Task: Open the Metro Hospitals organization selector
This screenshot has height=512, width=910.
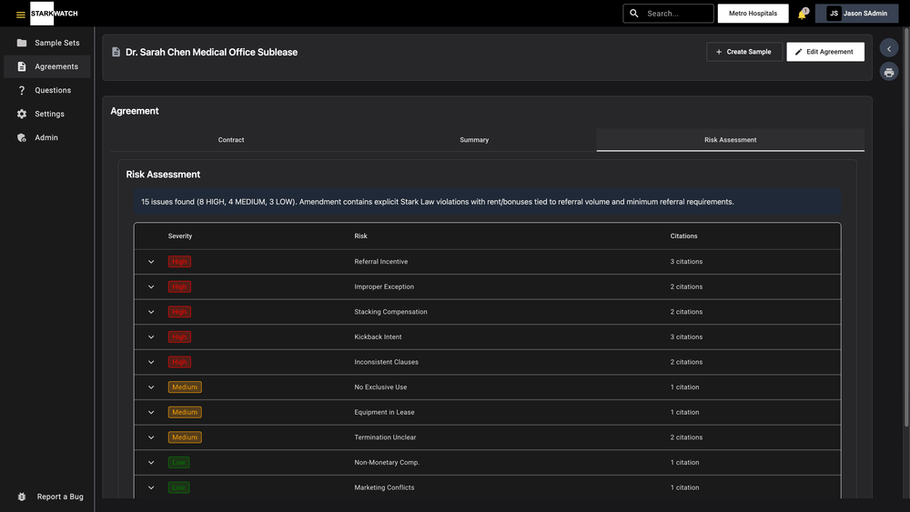Action: tap(753, 14)
